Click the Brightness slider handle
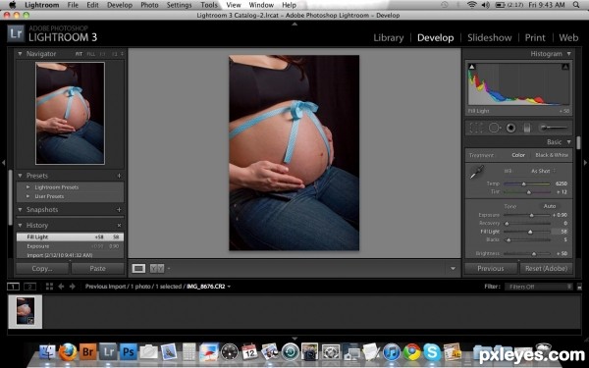 point(534,254)
